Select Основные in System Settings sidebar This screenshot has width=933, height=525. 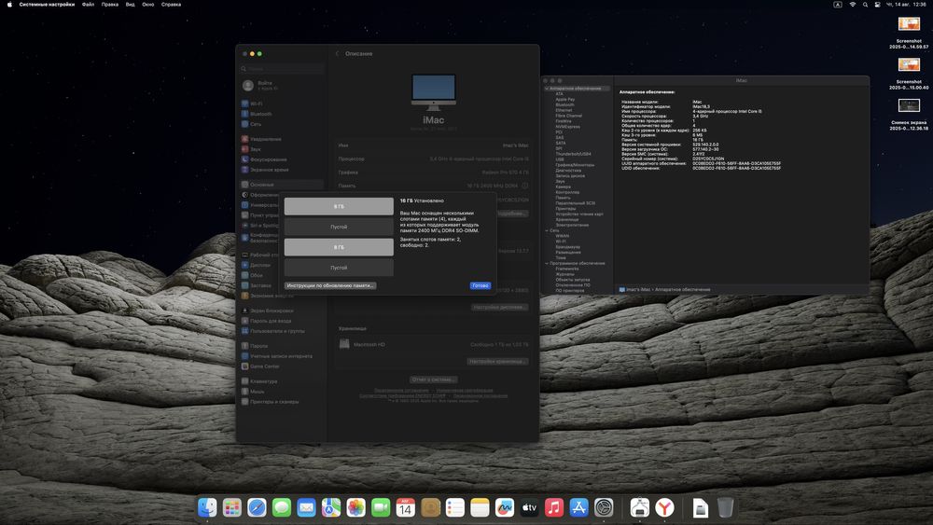click(x=282, y=185)
